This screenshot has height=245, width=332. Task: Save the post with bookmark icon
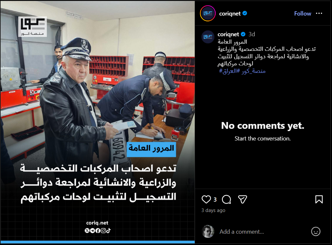pos(319,199)
